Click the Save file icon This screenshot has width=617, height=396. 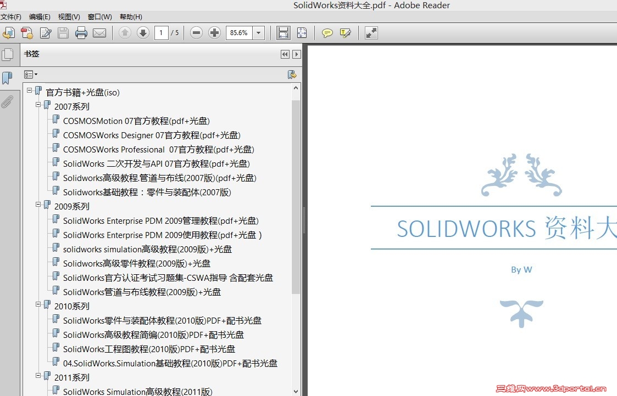coord(63,33)
